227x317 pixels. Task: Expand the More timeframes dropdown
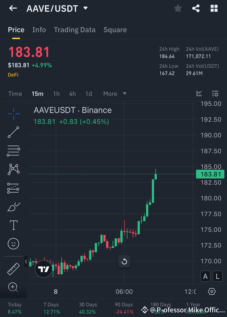coord(114,94)
